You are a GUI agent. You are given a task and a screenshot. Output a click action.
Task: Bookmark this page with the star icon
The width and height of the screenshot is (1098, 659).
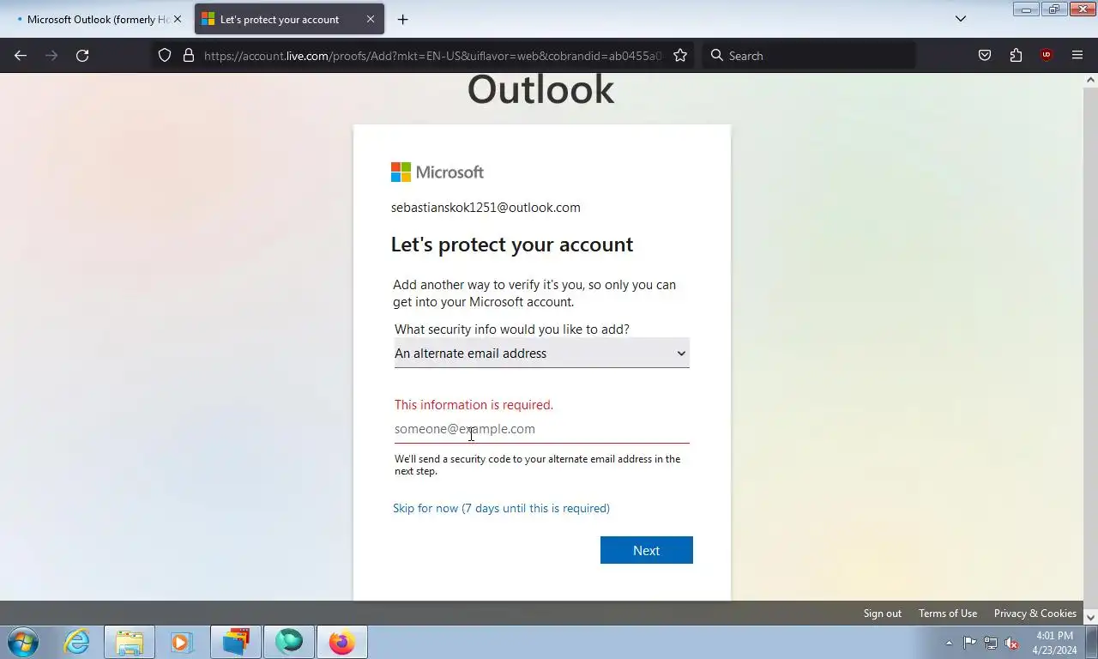pos(680,55)
